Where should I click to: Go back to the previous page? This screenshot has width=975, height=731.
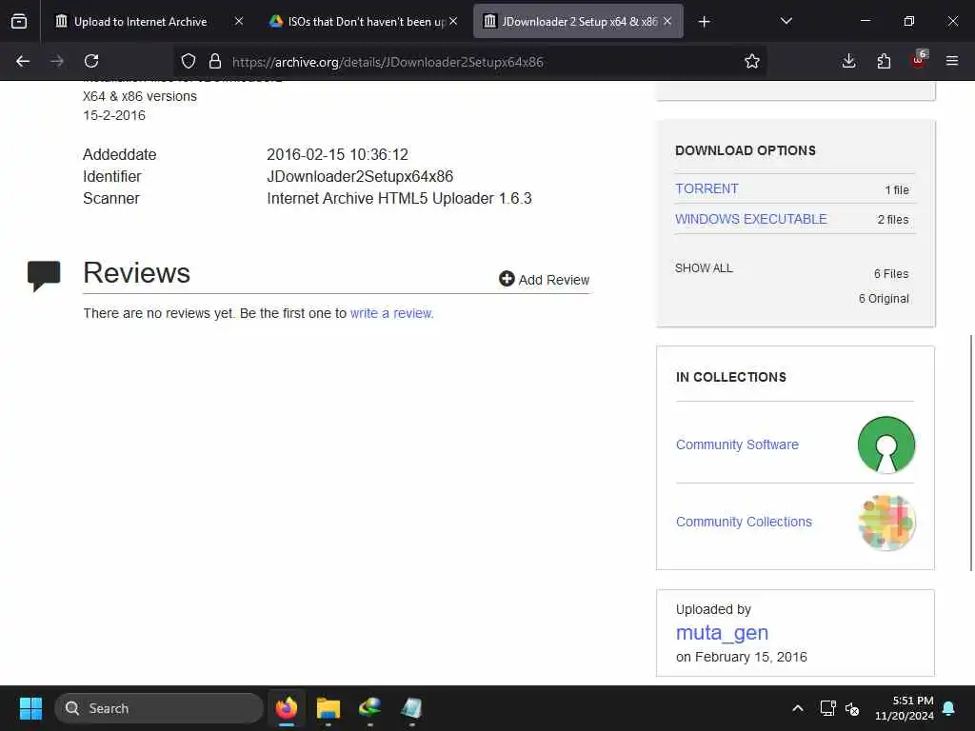(23, 61)
